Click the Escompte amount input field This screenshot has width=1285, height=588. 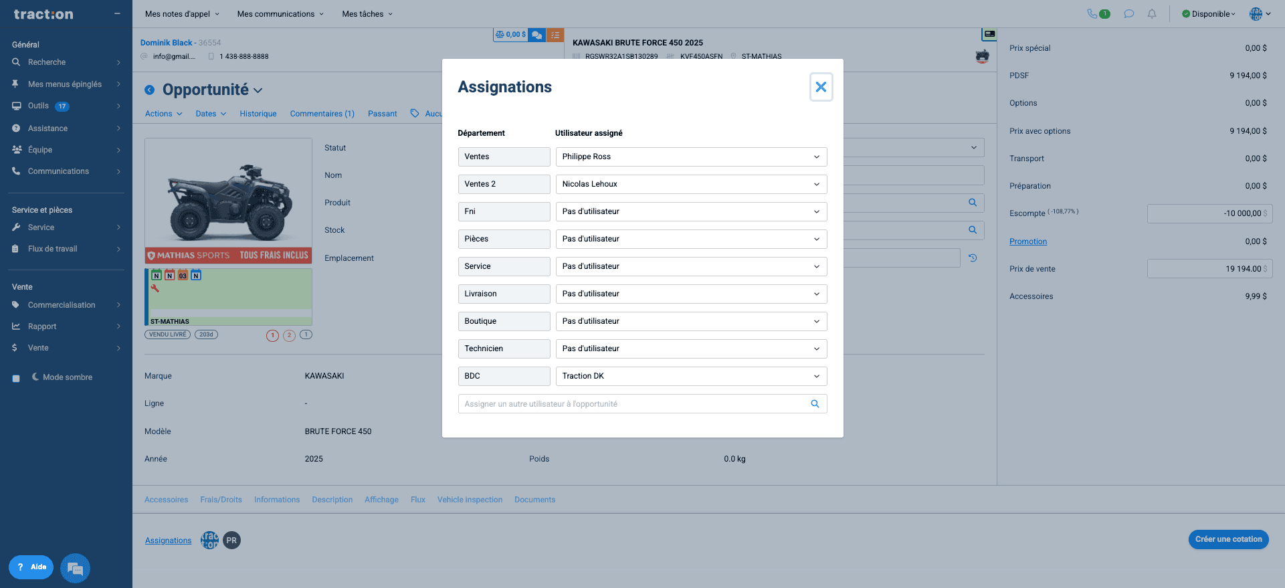click(1209, 213)
